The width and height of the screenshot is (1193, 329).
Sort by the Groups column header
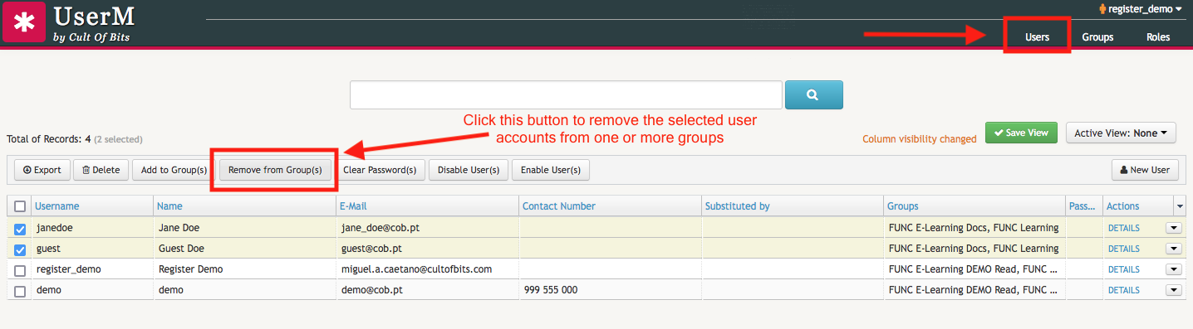pyautogui.click(x=903, y=206)
